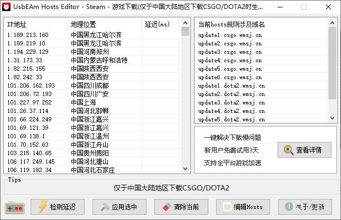The image size is (341, 220).
Task: Select IP 1.82.242.33 row
Action: [x=93, y=77]
